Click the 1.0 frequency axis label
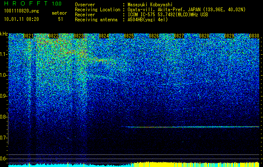The width and height of the screenshot is (263, 167). [x=3, y=75]
